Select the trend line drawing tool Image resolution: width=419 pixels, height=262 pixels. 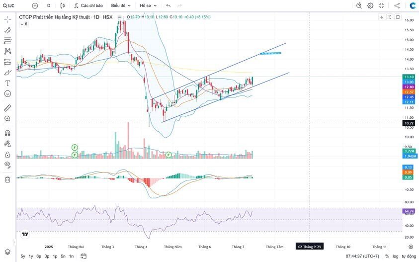(7, 30)
